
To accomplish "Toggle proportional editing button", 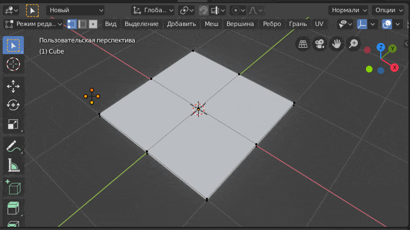I will click(235, 11).
